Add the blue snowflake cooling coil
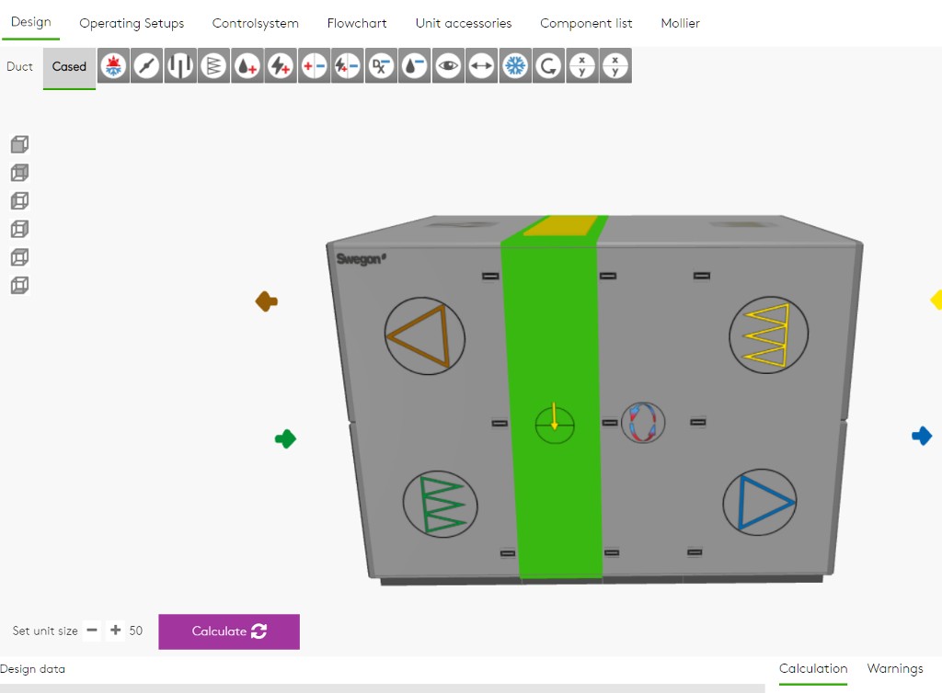Screen dimensions: 942x693 coord(515,65)
